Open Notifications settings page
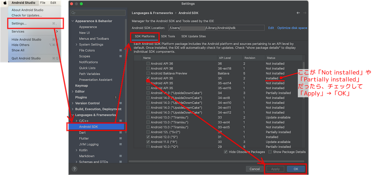The width and height of the screenshot is (375, 175). [x=88, y=62]
